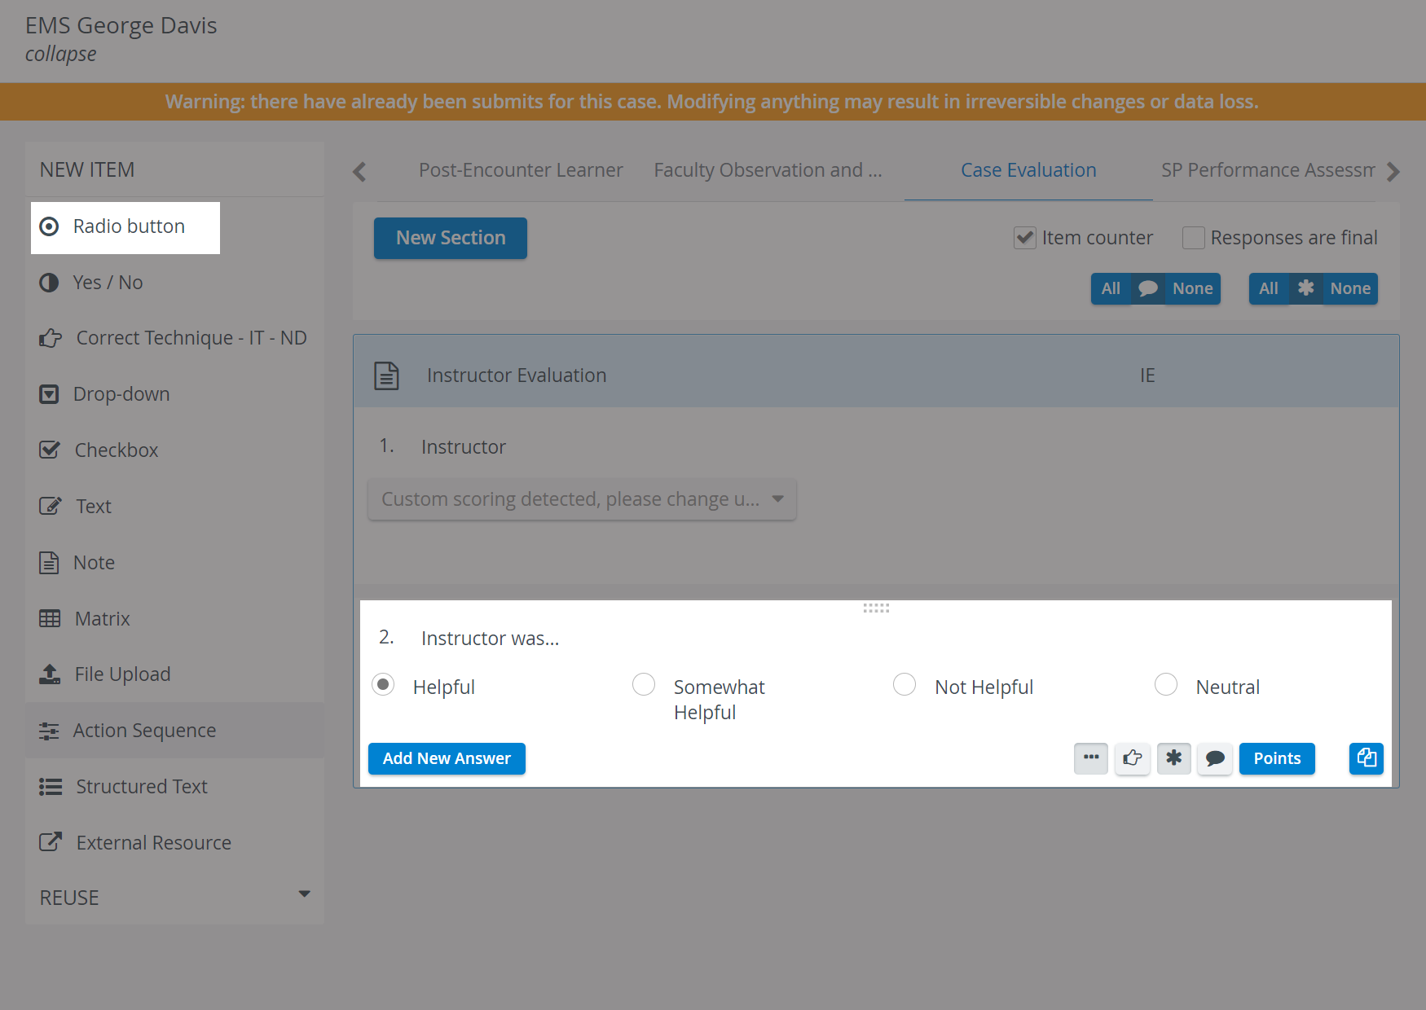Click the Add New Answer button

447,758
